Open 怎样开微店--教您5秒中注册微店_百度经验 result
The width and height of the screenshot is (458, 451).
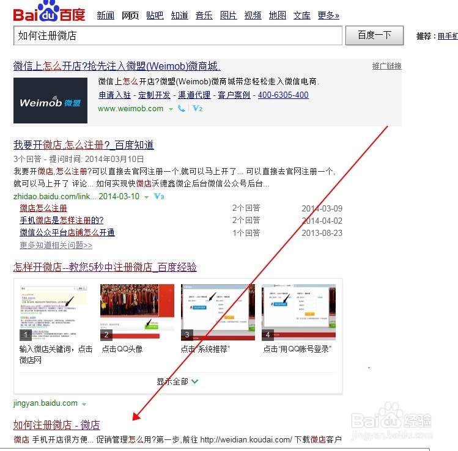[105, 267]
